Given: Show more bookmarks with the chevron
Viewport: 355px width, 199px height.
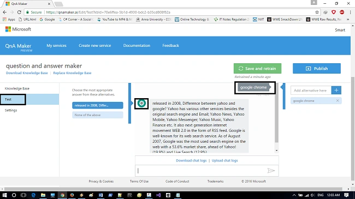Looking at the screenshot, I should [348, 20].
